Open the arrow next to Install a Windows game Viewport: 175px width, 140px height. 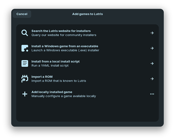(x=152, y=48)
